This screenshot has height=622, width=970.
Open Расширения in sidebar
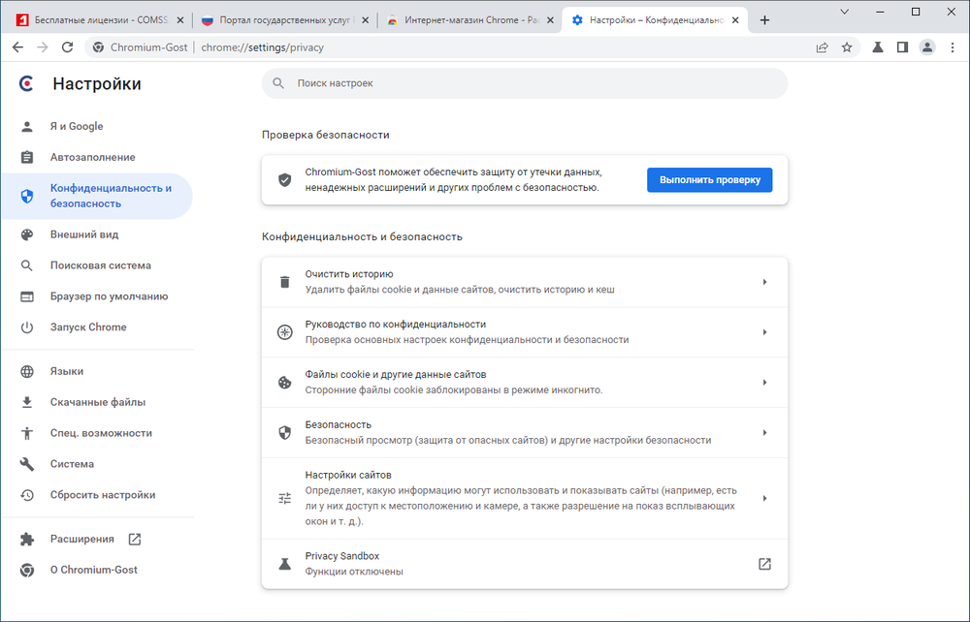(x=82, y=539)
